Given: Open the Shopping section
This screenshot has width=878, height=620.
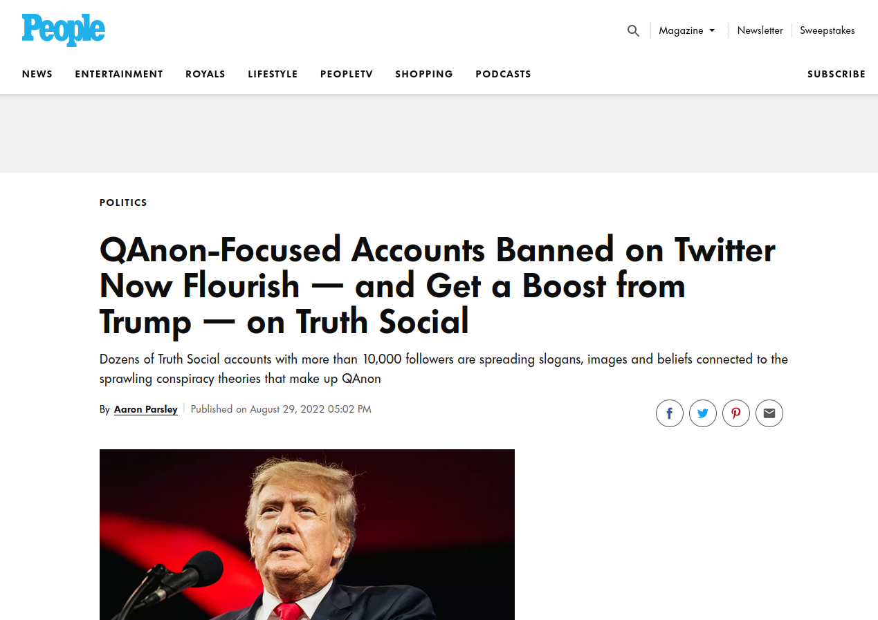Looking at the screenshot, I should click(x=424, y=74).
